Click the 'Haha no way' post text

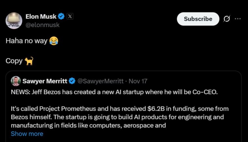[x=26, y=41]
